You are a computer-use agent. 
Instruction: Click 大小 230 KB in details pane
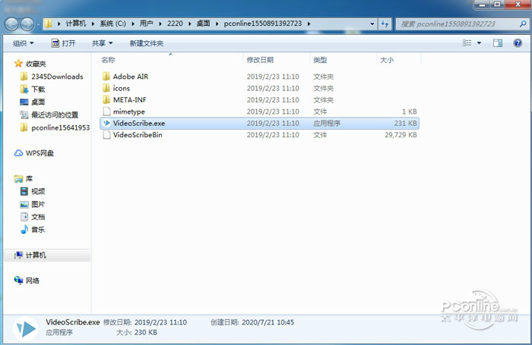click(x=137, y=332)
